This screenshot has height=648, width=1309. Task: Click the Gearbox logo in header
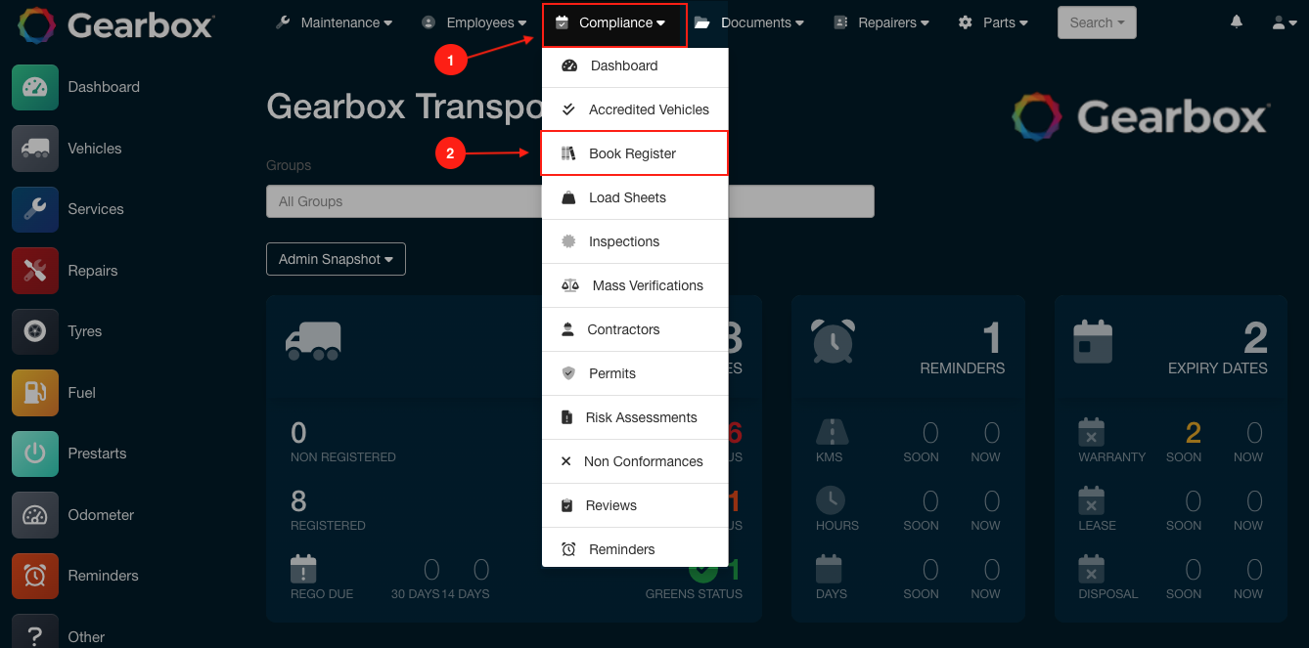[115, 23]
